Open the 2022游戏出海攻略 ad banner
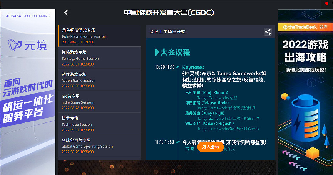 click(x=305, y=92)
